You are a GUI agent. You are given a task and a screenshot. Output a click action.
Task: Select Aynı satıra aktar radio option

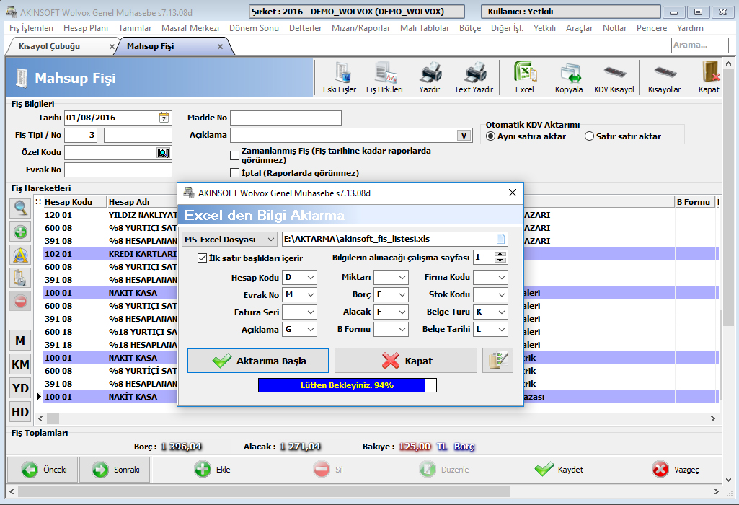pyautogui.click(x=491, y=136)
